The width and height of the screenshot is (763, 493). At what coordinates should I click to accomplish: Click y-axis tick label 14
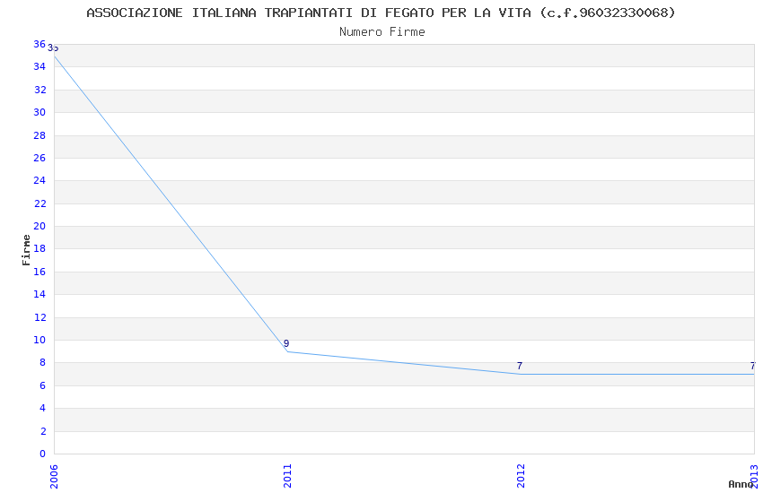click(x=39, y=294)
